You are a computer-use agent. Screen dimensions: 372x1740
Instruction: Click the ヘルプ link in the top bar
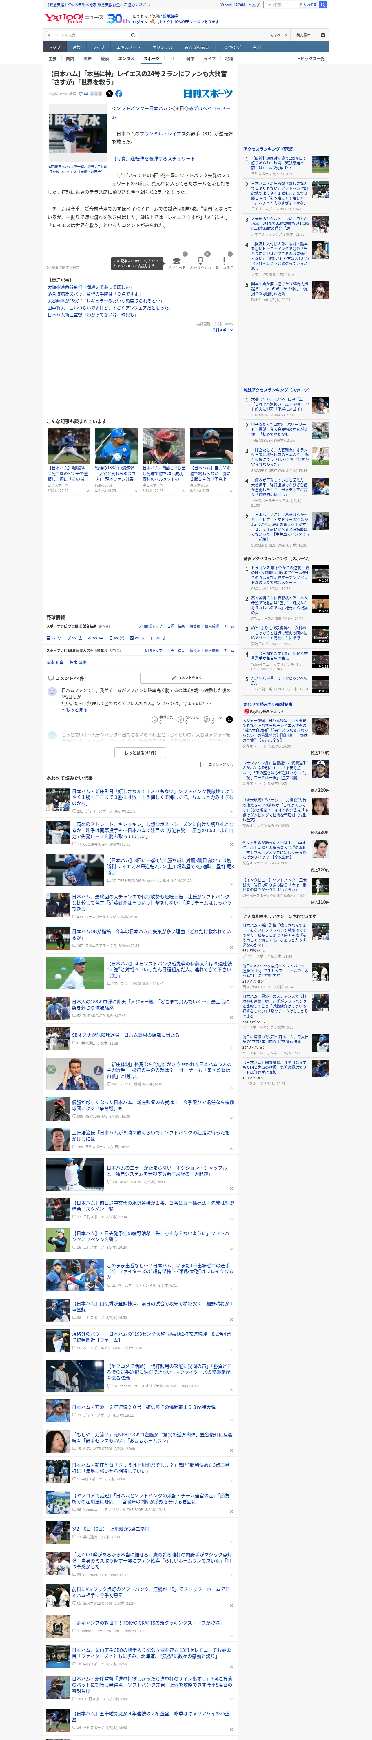pyautogui.click(x=253, y=5)
